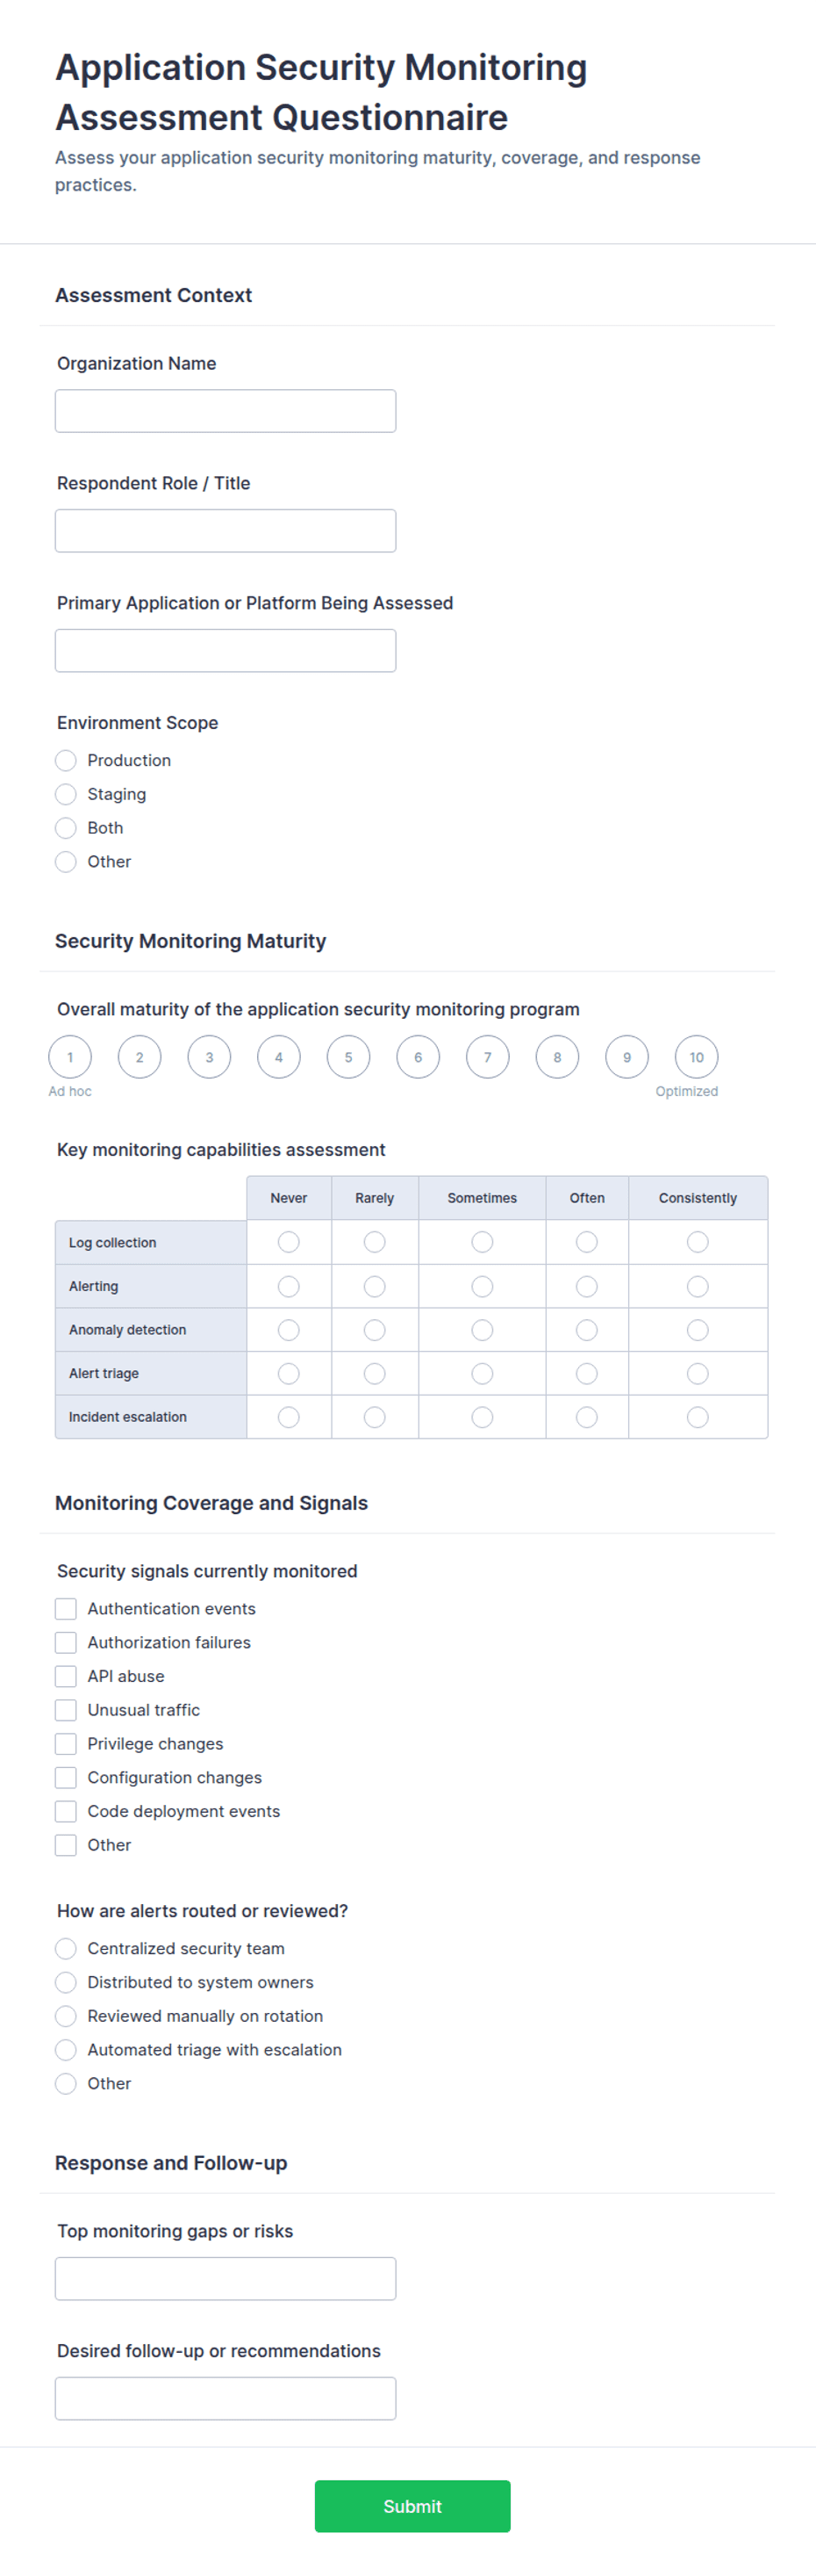Set Alert triage to Rarely
This screenshot has height=2576, width=816.
pyautogui.click(x=375, y=1374)
